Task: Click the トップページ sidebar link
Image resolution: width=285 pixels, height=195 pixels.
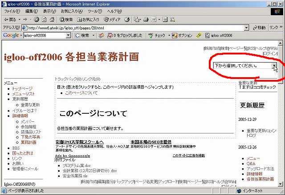Action: tap(22, 89)
